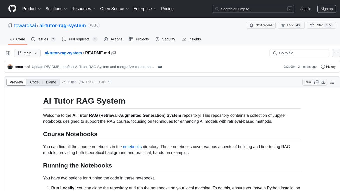Switch to the Insights tab

coord(191,39)
